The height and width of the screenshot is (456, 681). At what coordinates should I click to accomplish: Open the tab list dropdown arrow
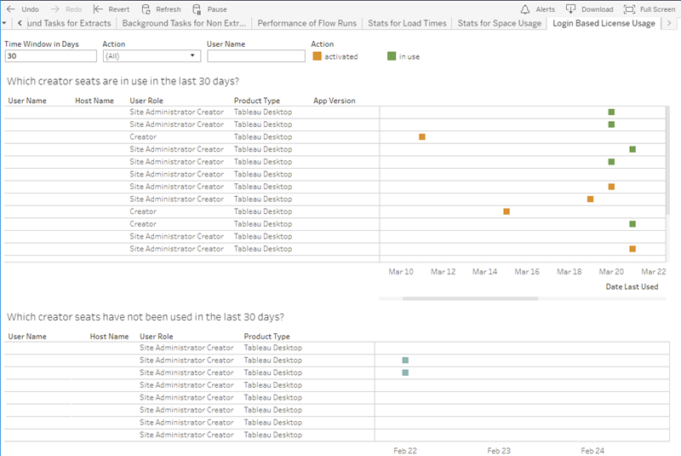(4, 23)
